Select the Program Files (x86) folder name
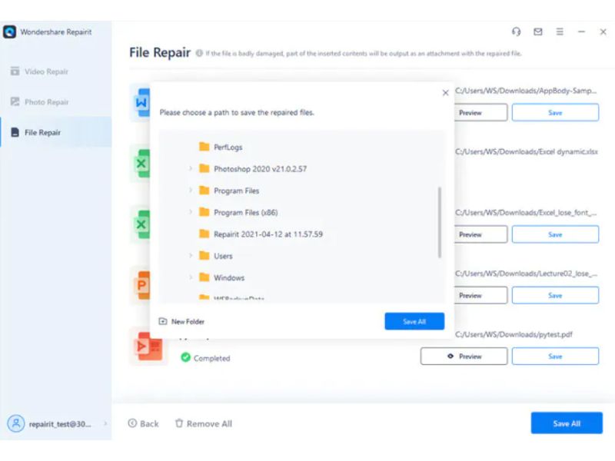Image resolution: width=615 pixels, height=461 pixels. tap(245, 213)
